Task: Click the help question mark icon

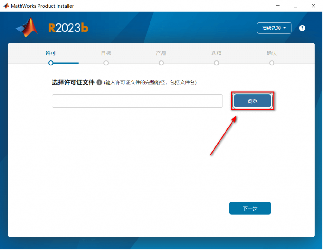Action: pyautogui.click(x=302, y=28)
